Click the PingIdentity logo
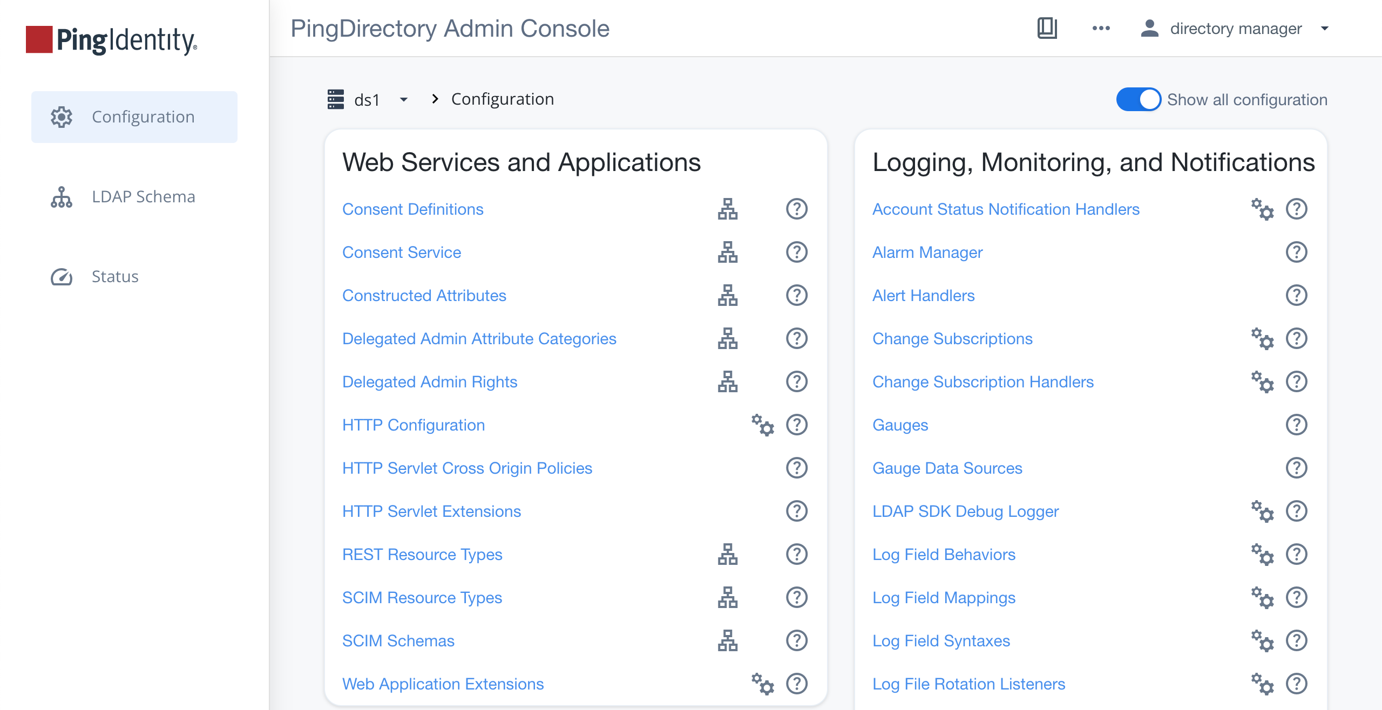The height and width of the screenshot is (710, 1382). 112,40
